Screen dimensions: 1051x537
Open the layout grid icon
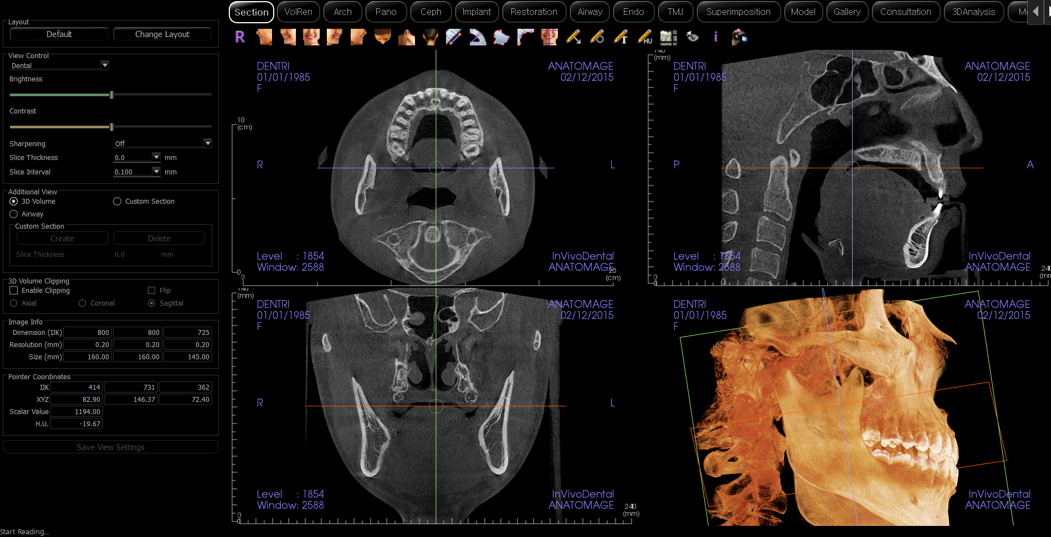(x=669, y=37)
